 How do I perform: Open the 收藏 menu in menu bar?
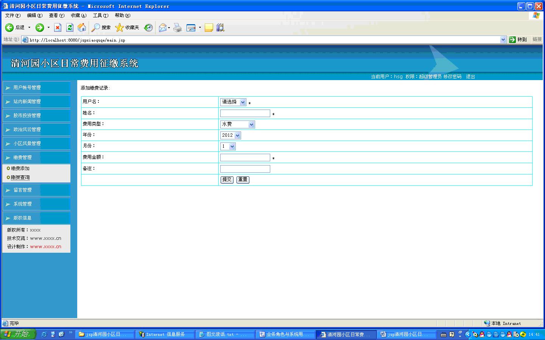pyautogui.click(x=78, y=15)
